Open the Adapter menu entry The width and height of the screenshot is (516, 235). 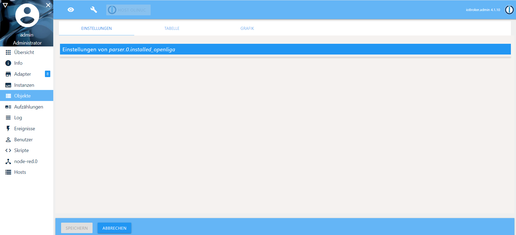point(27,74)
